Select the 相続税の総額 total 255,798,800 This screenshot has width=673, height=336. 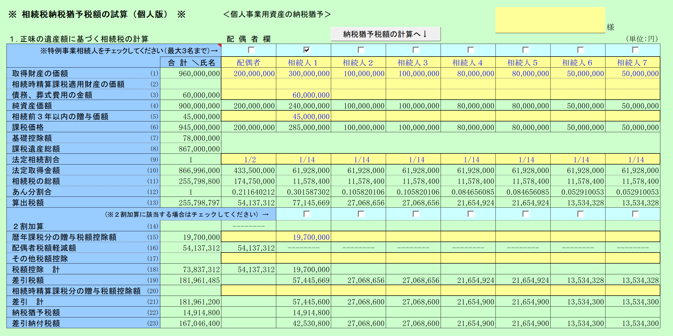point(191,181)
